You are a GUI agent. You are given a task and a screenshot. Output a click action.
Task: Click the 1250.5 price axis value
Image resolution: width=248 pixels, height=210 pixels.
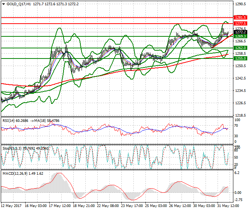(x=240, y=66)
